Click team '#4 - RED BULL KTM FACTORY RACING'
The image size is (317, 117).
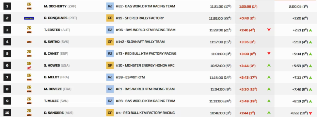point(145,113)
